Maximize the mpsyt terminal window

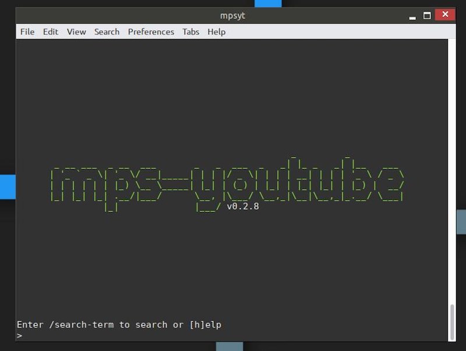coord(427,15)
